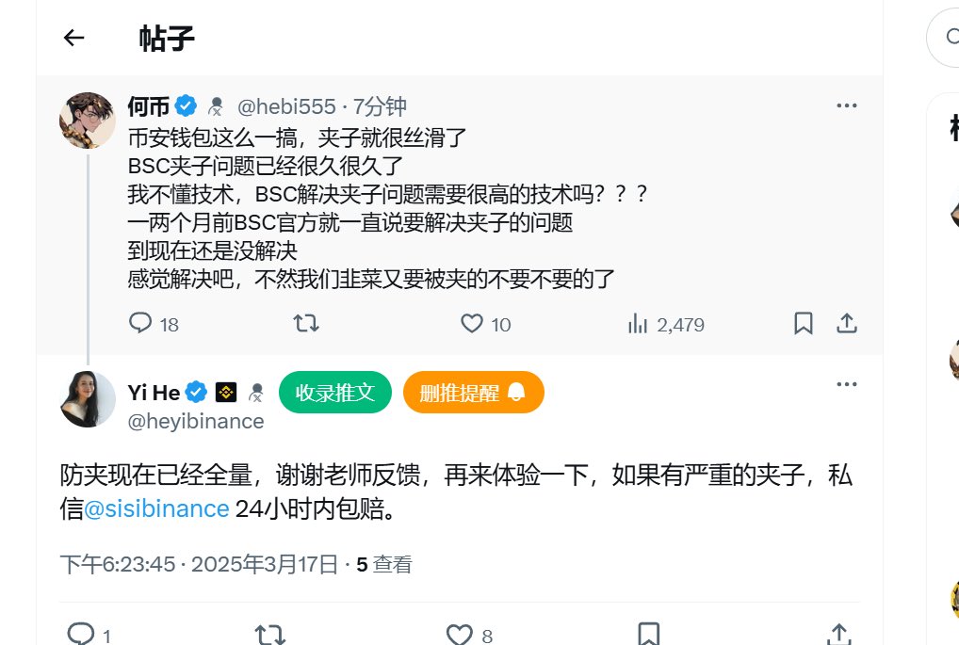Viewport: 959px width, 645px height.
Task: Open @heyibinance profile handle
Action: click(196, 421)
